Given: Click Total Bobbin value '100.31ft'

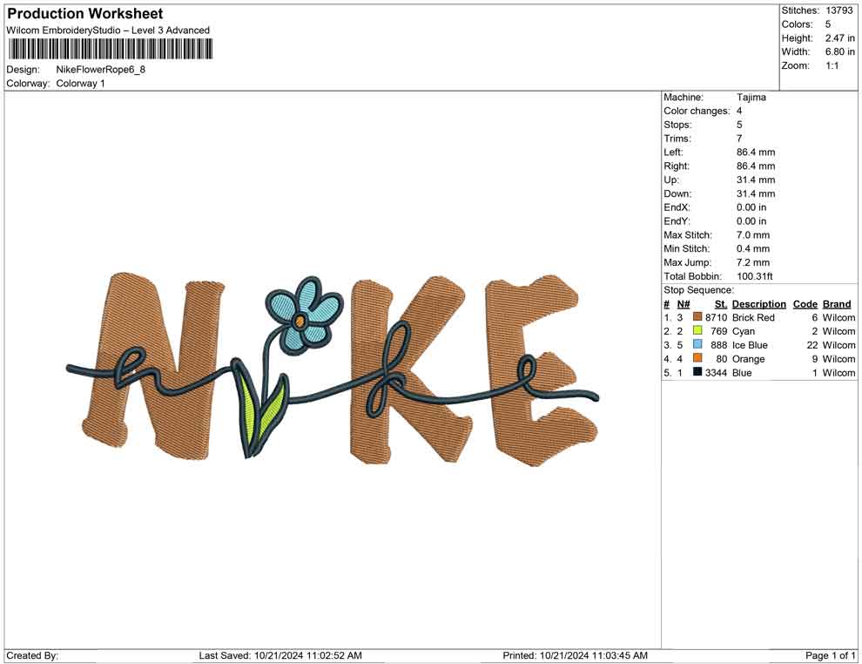Looking at the screenshot, I should (x=754, y=276).
